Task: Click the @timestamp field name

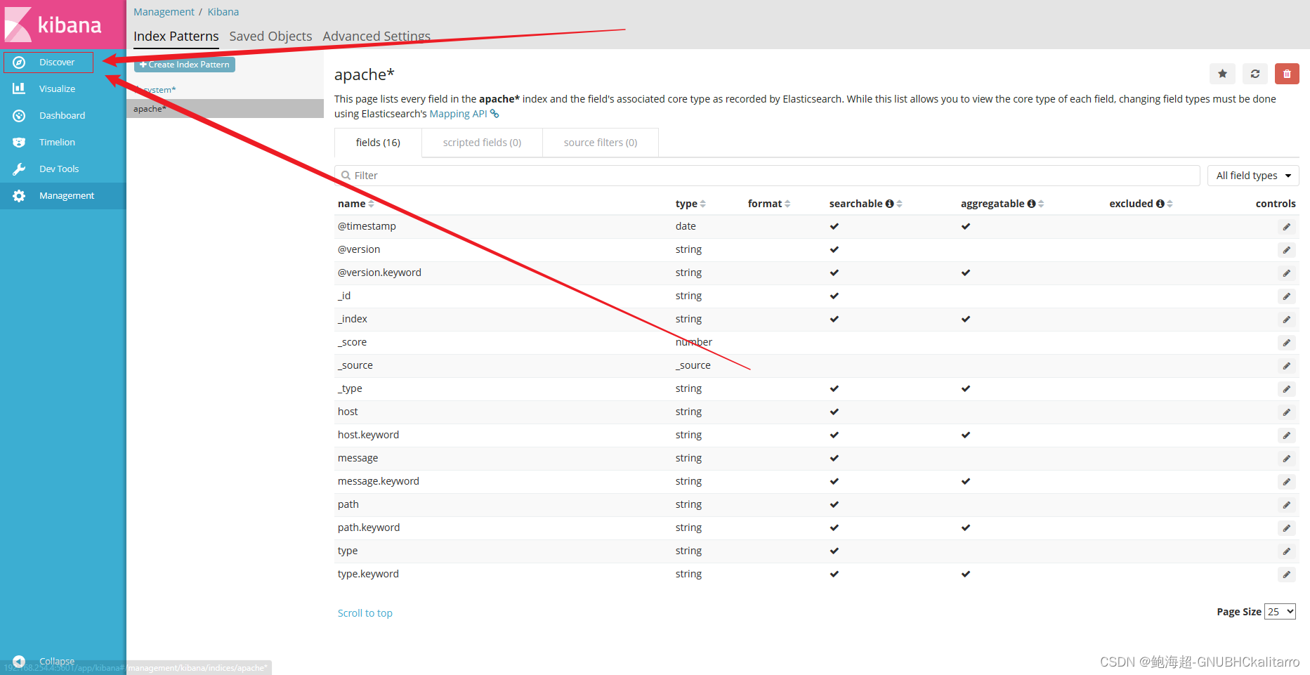Action: pyautogui.click(x=367, y=226)
